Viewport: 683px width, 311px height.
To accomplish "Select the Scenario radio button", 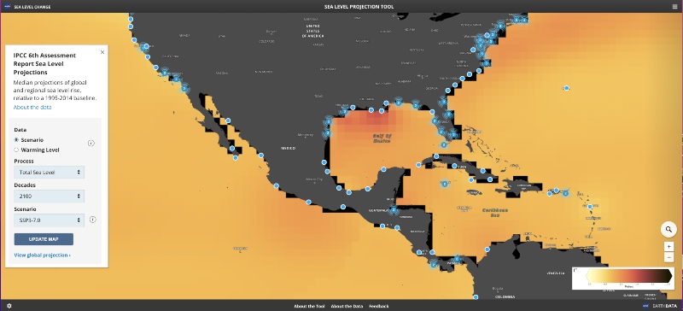I will tap(16, 140).
